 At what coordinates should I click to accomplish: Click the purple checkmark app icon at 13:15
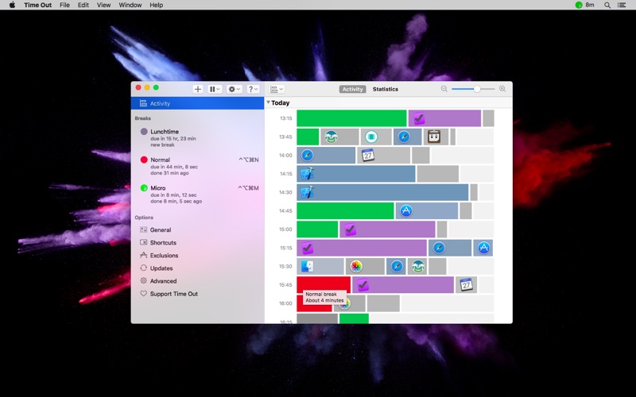[x=419, y=118]
